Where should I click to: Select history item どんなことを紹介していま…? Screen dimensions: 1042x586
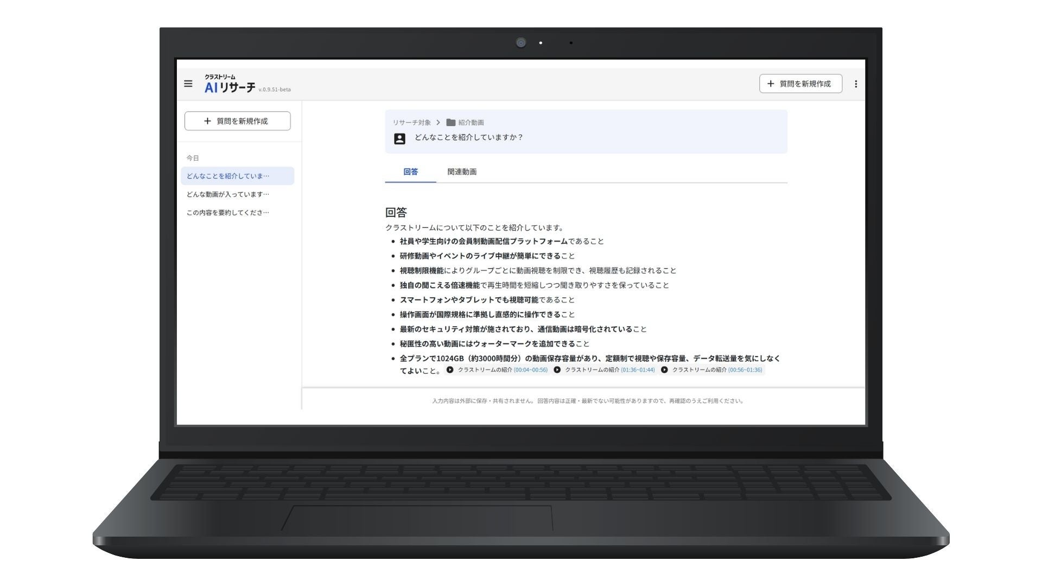click(228, 176)
